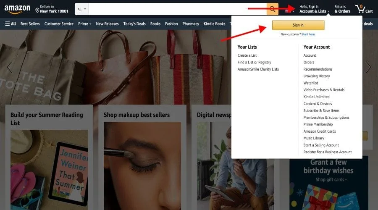Select AmazonSmile Charity Lists

pos(258,69)
